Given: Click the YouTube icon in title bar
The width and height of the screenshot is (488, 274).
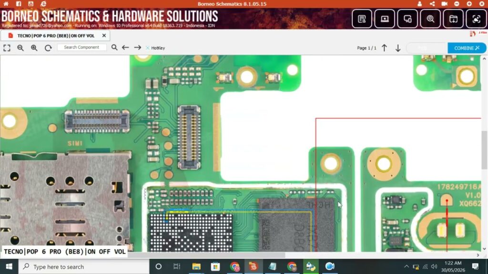Looking at the screenshot, I should [30, 4].
